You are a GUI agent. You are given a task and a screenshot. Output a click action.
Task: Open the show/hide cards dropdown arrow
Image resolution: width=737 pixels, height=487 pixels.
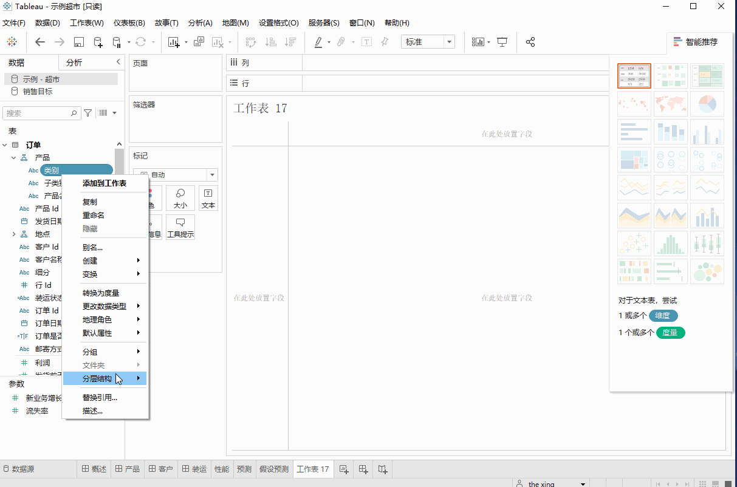(x=488, y=43)
